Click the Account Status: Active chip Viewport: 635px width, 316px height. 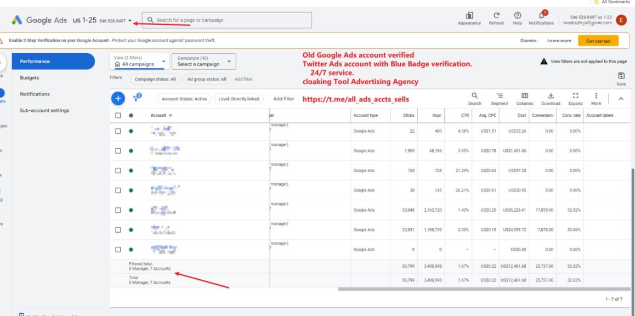tap(184, 99)
